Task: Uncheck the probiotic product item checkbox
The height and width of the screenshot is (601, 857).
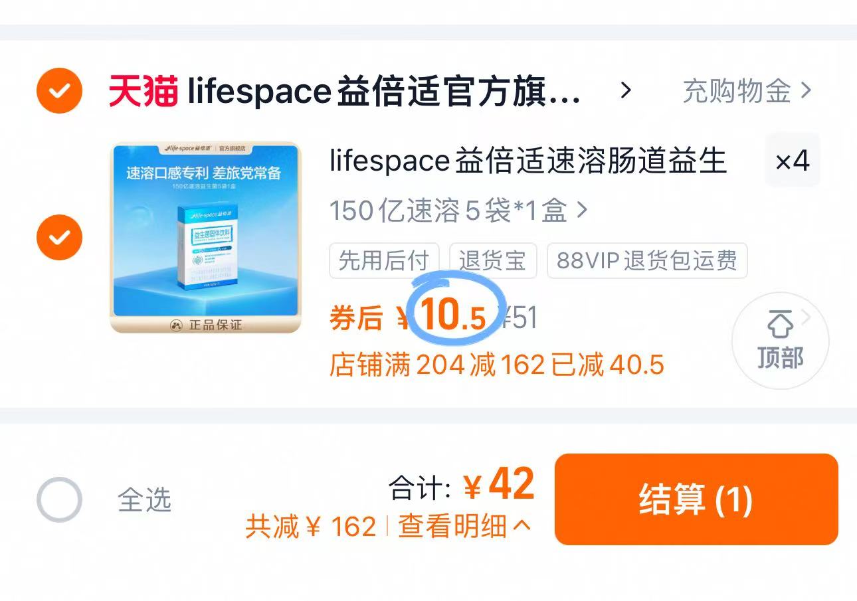Action: (x=59, y=237)
